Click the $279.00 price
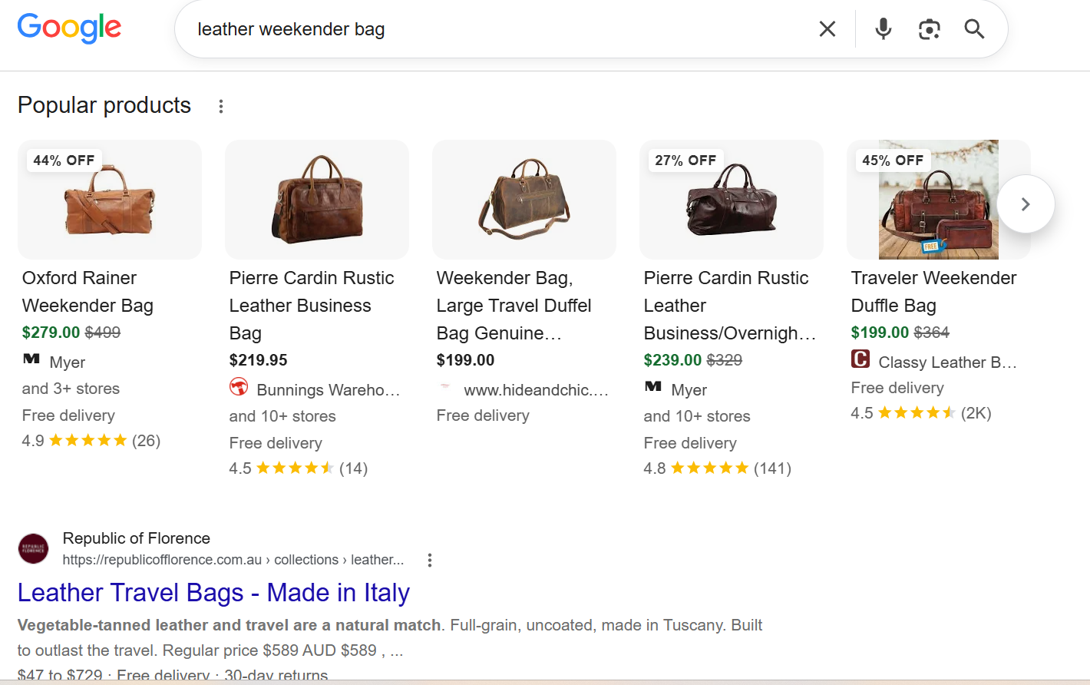 [51, 333]
